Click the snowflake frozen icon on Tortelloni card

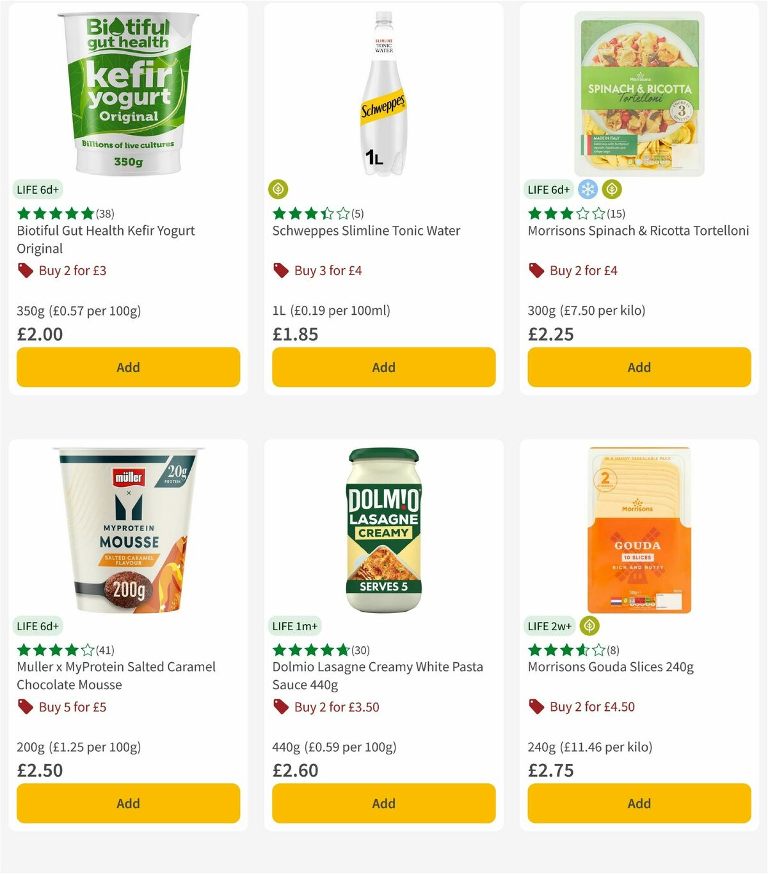587,189
